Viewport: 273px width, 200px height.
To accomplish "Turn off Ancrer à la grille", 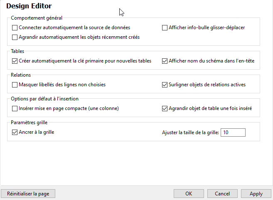I will (15, 132).
